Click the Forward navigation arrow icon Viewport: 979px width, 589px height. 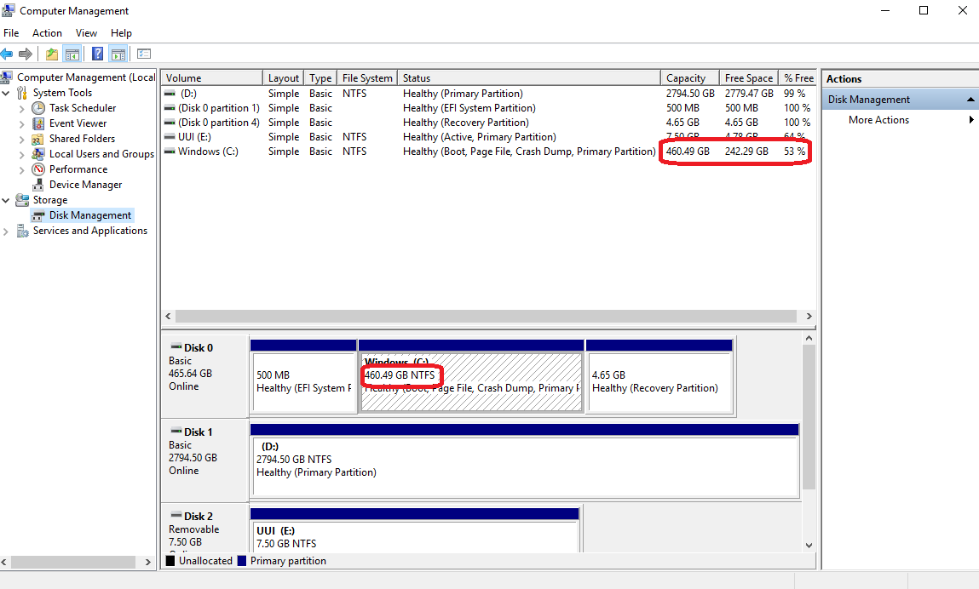tap(26, 54)
